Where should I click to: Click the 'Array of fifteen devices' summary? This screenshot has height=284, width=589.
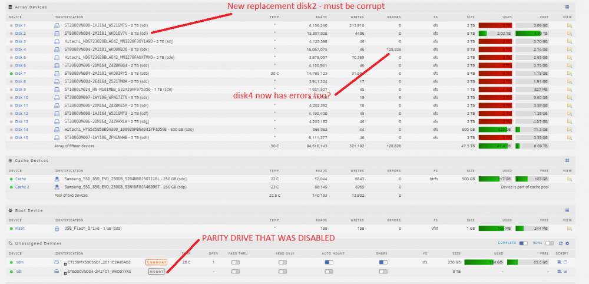coord(74,146)
